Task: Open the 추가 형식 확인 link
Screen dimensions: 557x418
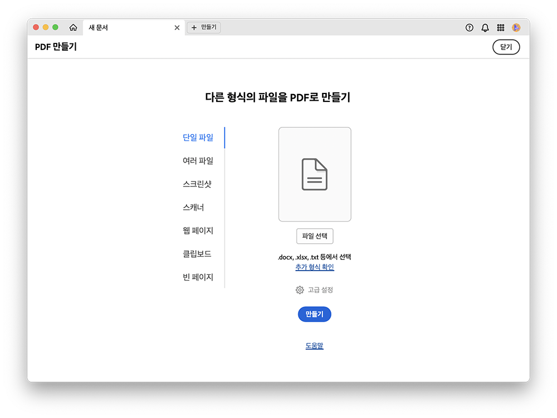Action: click(314, 267)
